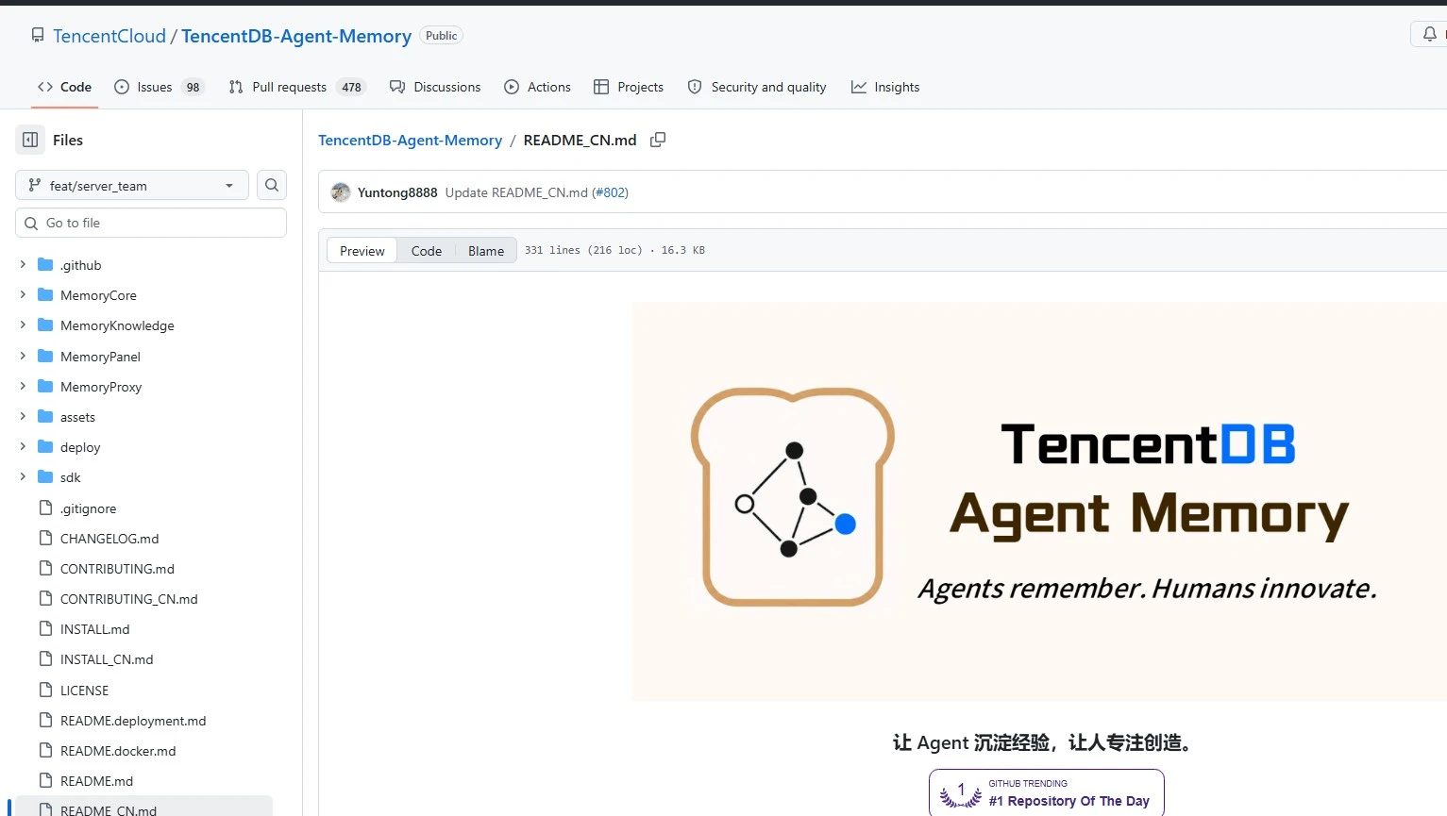Expand the sdk folder

click(23, 477)
